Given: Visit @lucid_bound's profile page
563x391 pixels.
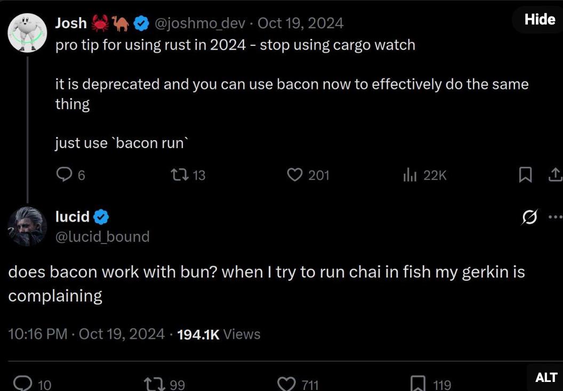Looking at the screenshot, I should (102, 237).
